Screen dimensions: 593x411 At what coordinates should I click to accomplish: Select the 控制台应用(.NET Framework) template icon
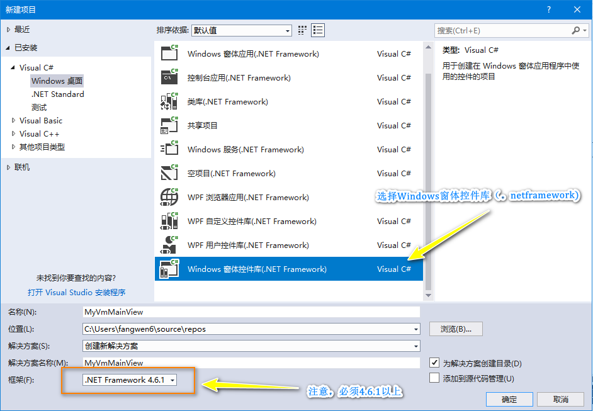coord(169,77)
